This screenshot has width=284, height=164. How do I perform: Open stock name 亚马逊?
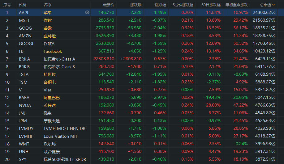pyautogui.click(x=49, y=36)
